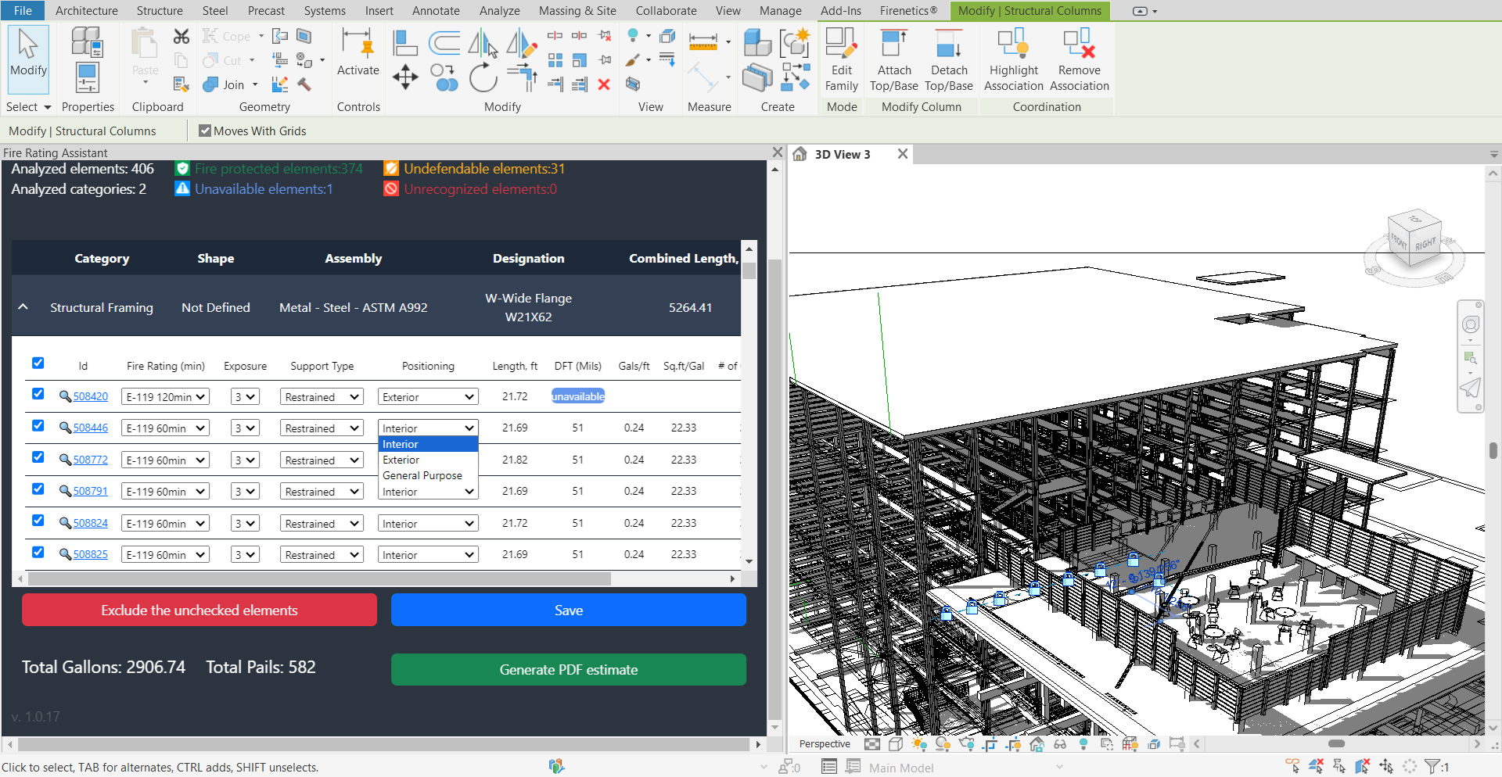
Task: Select Attach Top/Base tool
Action: (x=893, y=44)
